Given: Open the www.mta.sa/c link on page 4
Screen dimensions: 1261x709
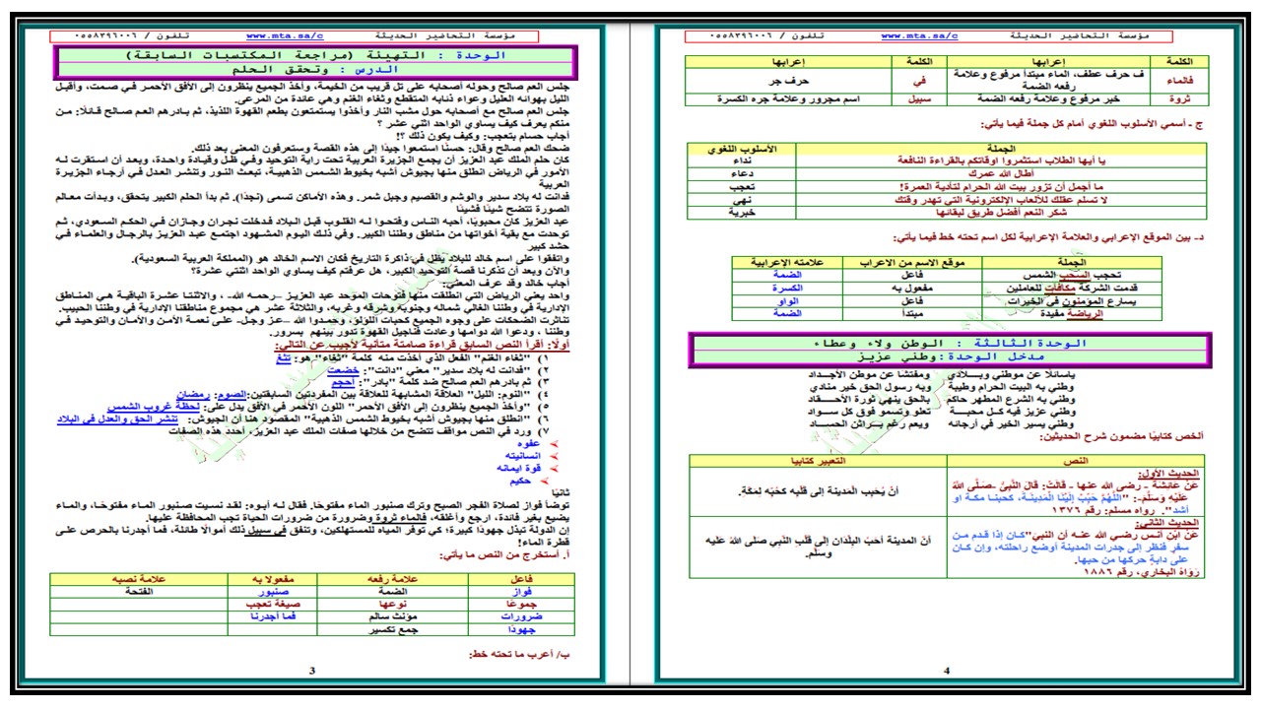Looking at the screenshot, I should 920,35.
